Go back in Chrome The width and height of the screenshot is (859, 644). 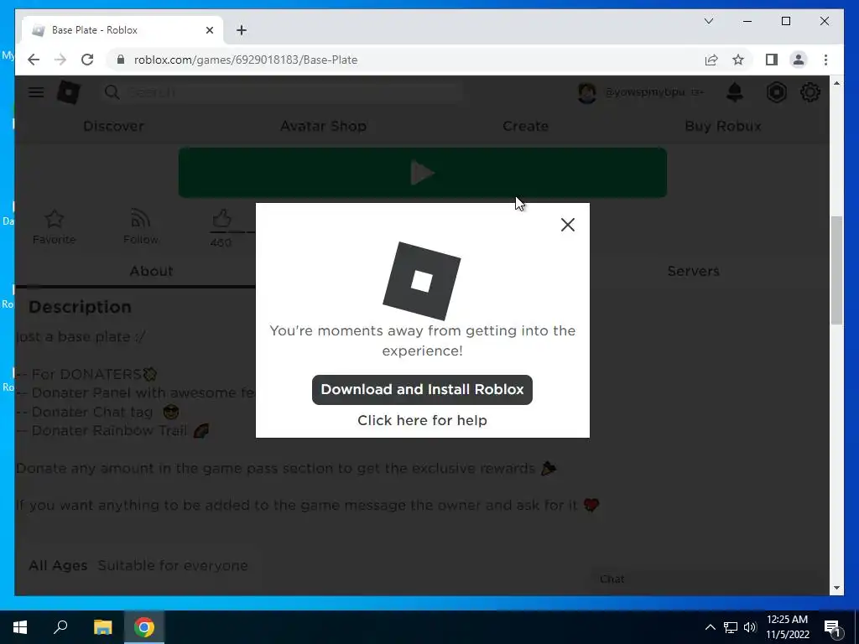click(34, 60)
